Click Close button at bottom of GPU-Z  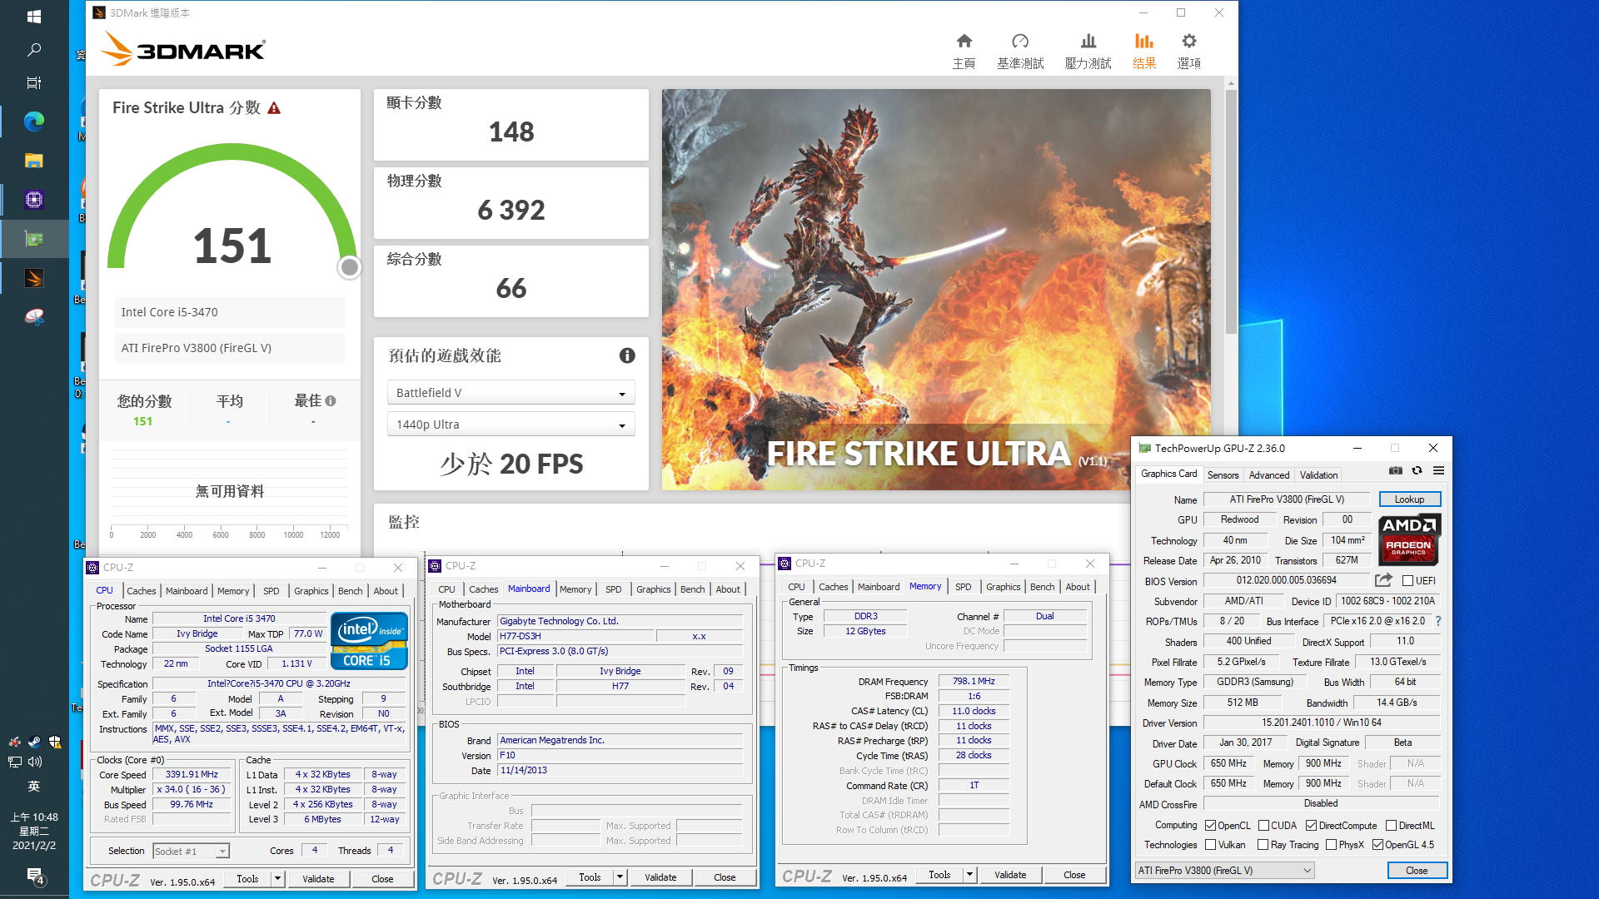pyautogui.click(x=1417, y=871)
